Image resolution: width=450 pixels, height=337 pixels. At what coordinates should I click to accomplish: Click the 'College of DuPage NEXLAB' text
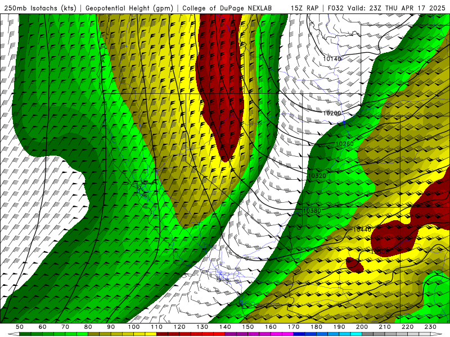click(227, 8)
